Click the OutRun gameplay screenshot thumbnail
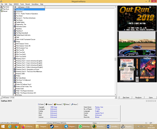Image resolution: width=157 pixels, height=129 pixels. [x=137, y=44]
